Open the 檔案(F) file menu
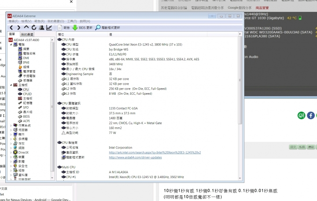The image size is (317, 201). 13,21
